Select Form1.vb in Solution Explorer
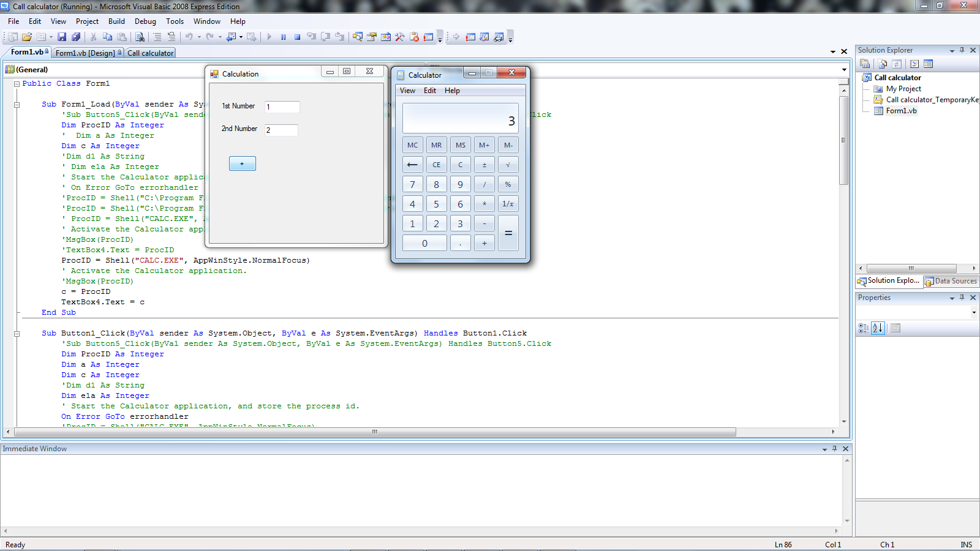980x551 pixels. pos(901,111)
